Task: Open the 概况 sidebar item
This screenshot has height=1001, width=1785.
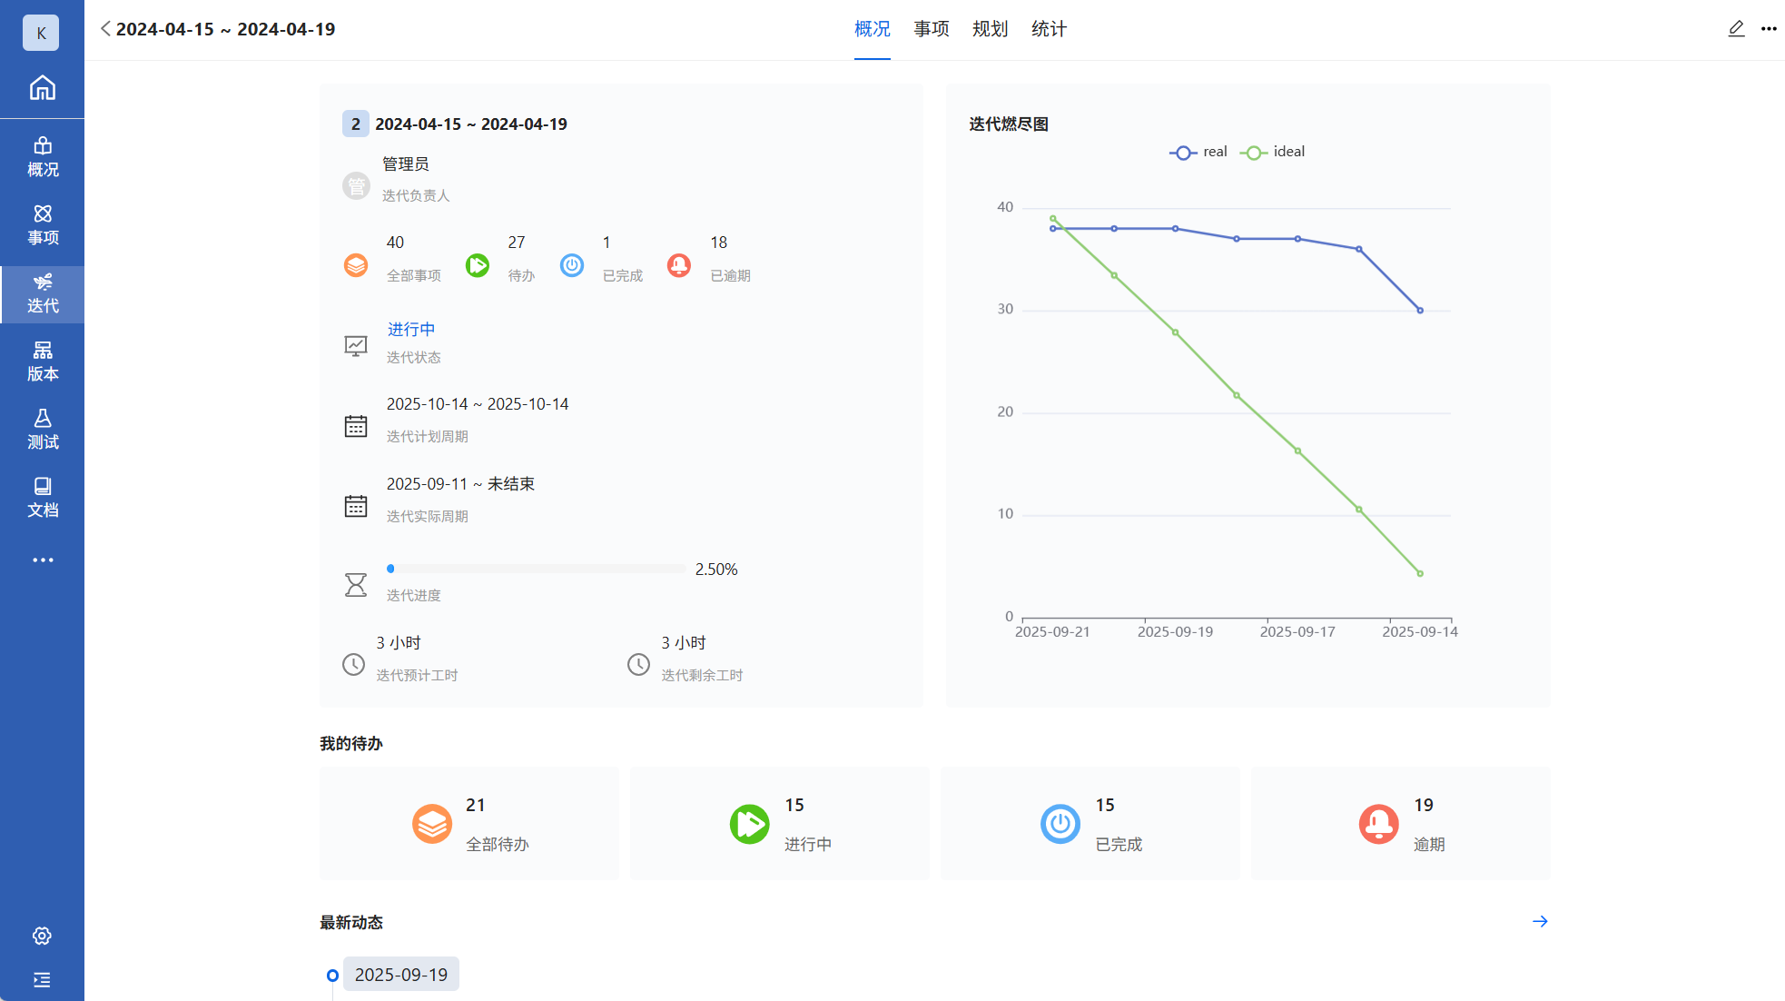Action: tap(42, 156)
